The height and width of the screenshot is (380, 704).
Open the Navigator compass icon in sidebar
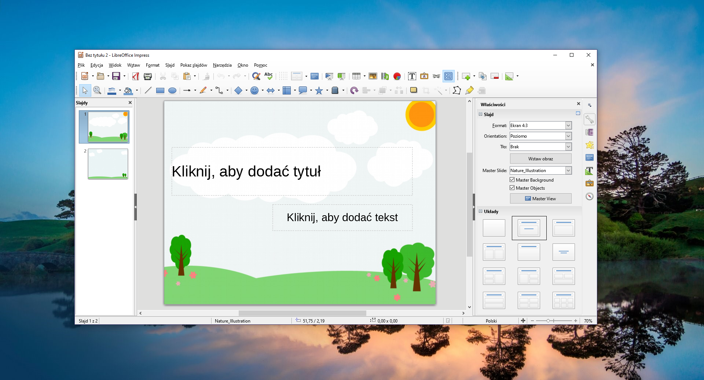[x=589, y=196]
